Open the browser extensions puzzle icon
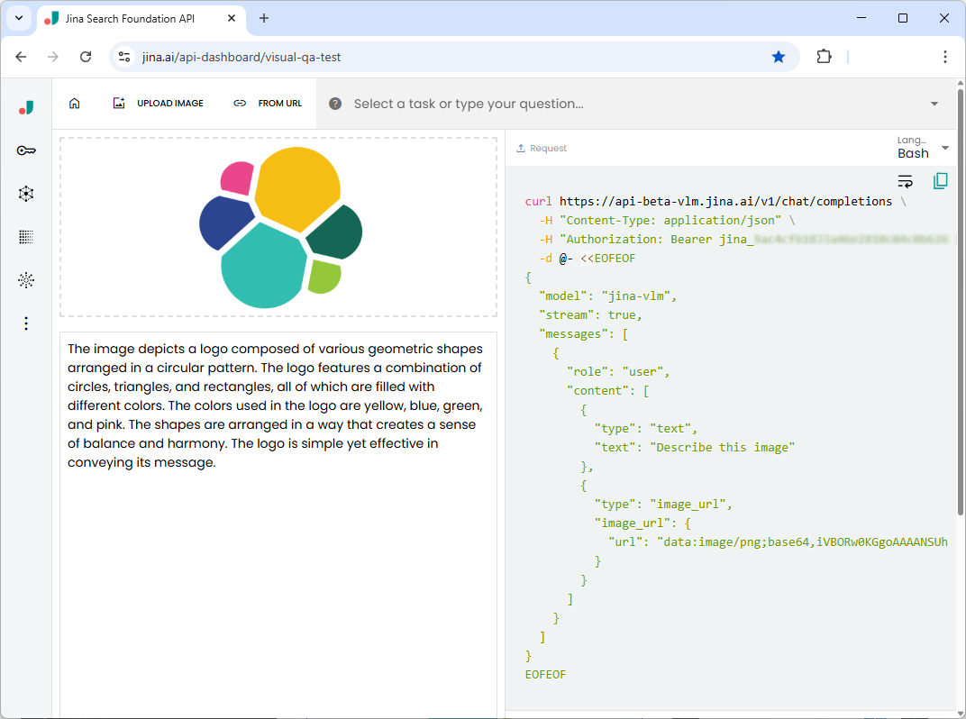Screen dimensions: 966x719 [824, 56]
